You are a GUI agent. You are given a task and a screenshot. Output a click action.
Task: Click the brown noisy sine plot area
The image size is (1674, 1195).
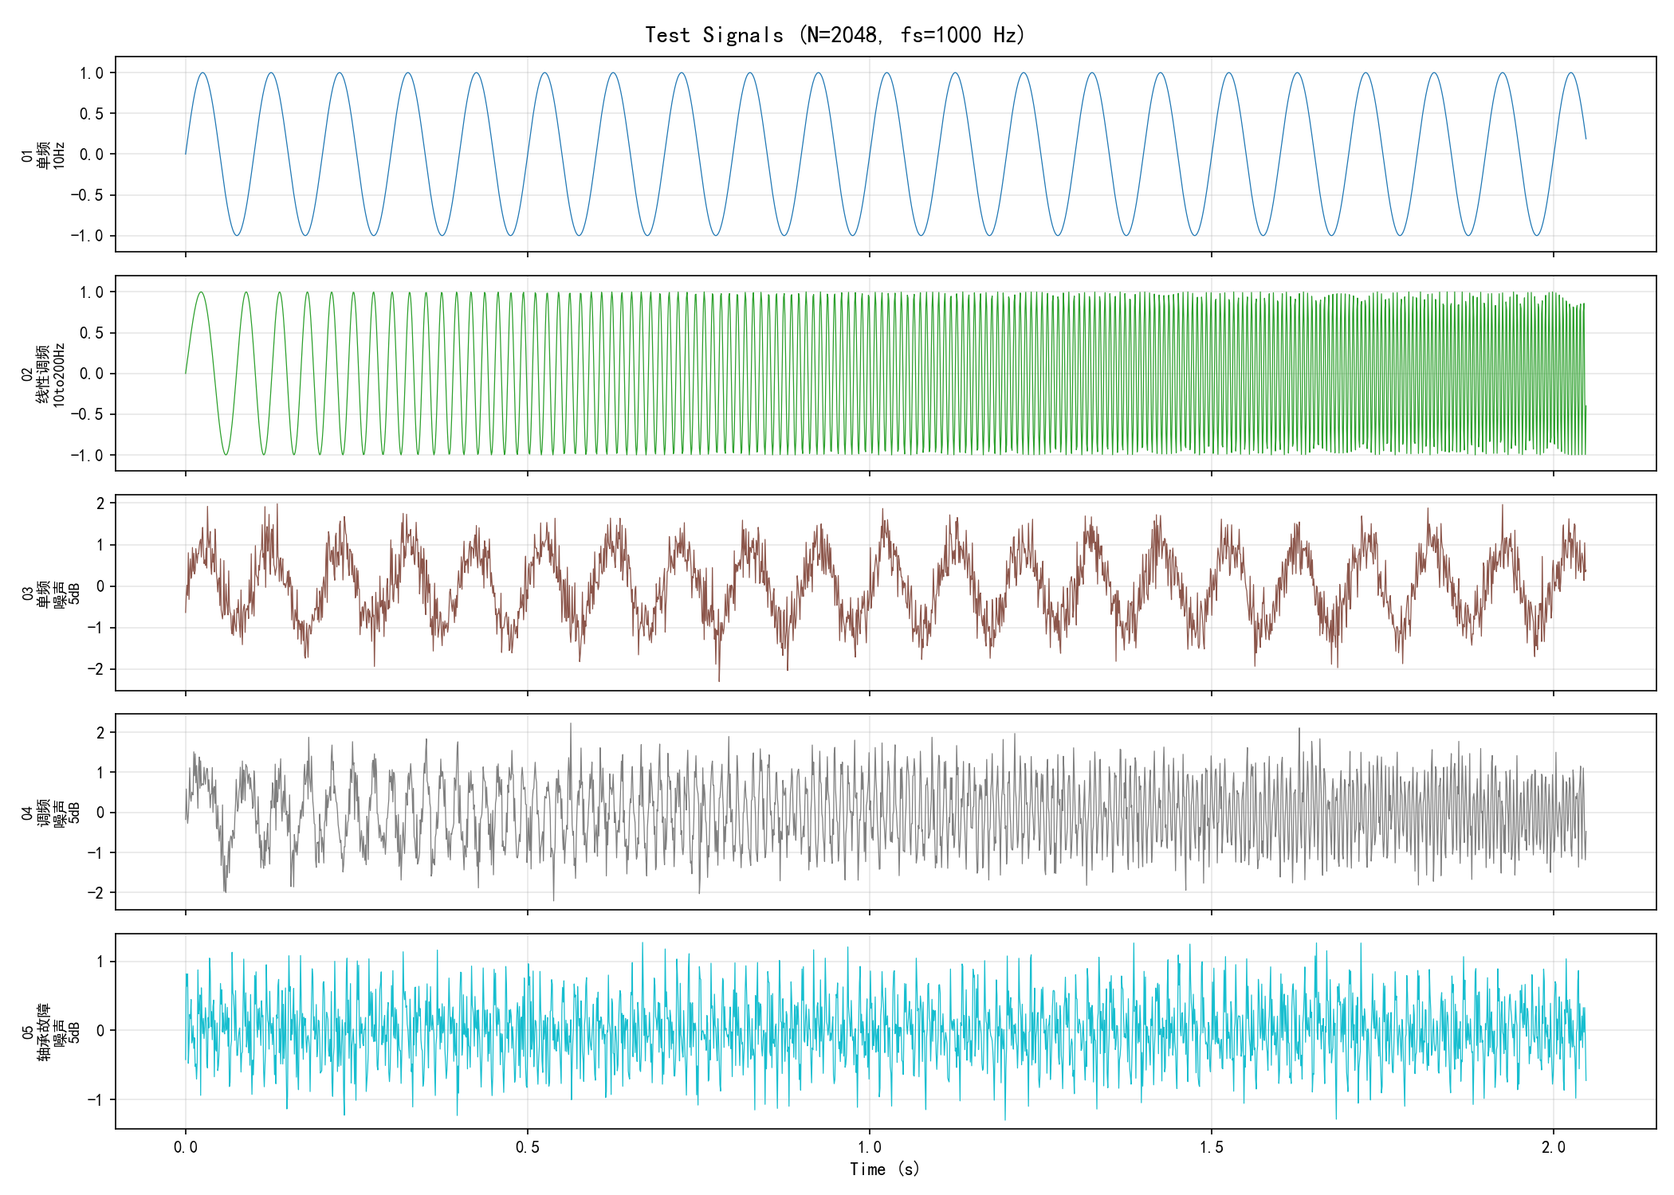point(886,593)
